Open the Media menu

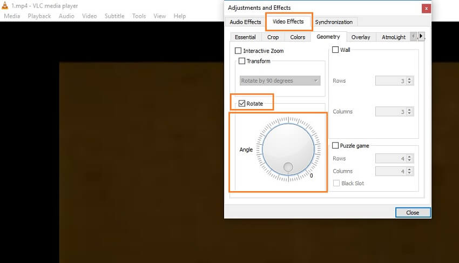(x=12, y=16)
